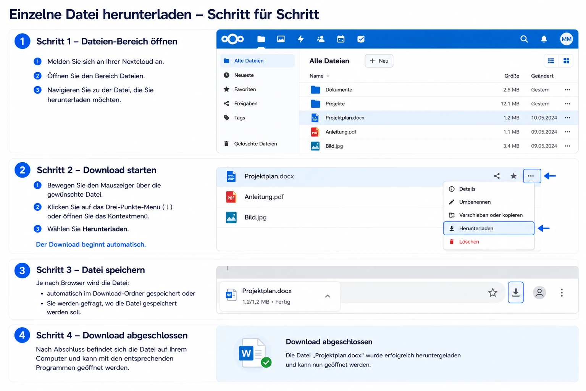This screenshot has height=391, width=586.
Task: Open the MM user avatar menu
Action: click(567, 39)
